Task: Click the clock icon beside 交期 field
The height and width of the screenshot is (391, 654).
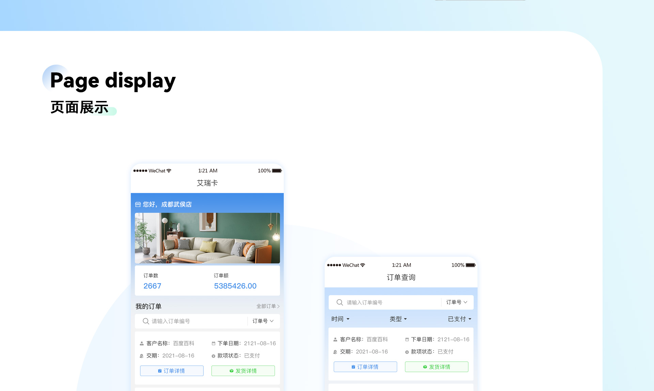Action: (x=141, y=356)
